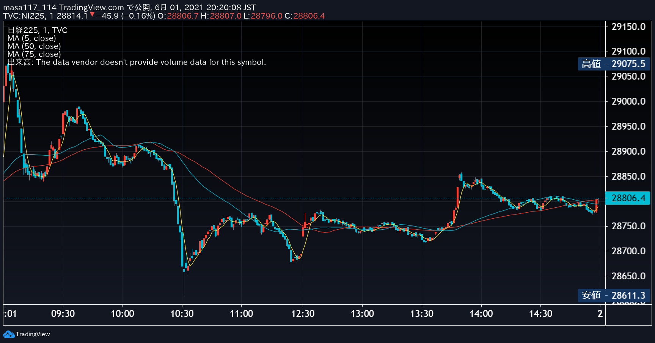Click the 13:30 time axis label

[x=422, y=314]
